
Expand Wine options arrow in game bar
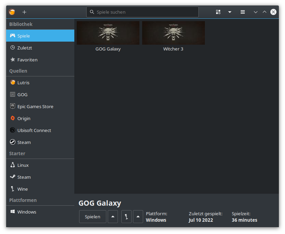pyautogui.click(x=138, y=217)
